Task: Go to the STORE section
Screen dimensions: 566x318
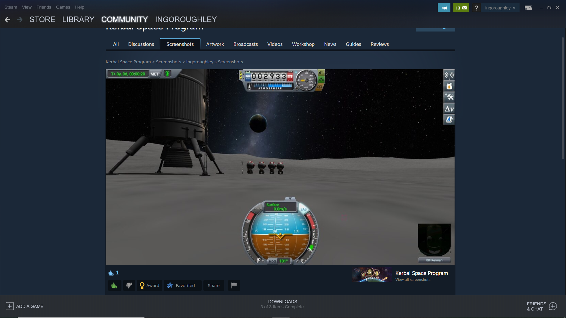Action: [42, 19]
